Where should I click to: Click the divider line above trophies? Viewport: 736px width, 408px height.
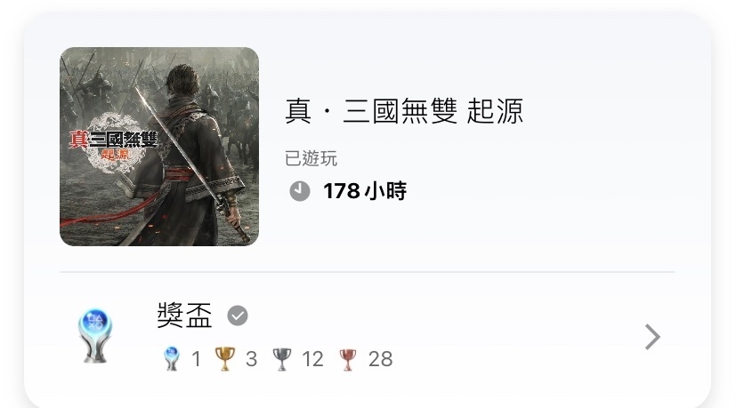point(367,271)
